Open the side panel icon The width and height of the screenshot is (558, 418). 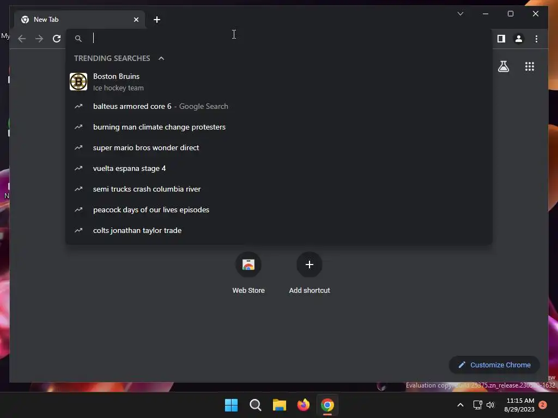(501, 39)
